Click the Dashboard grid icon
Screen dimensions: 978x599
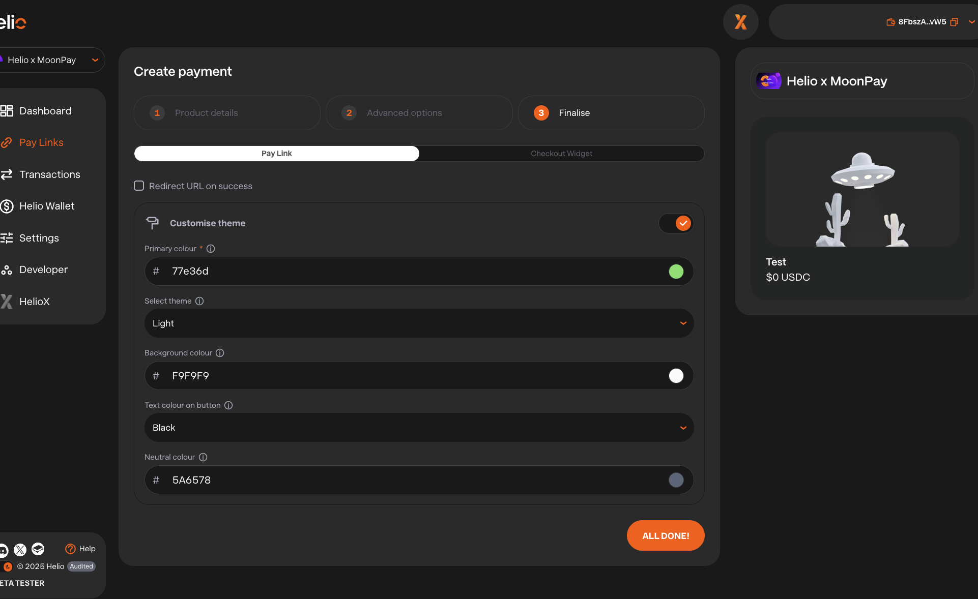click(x=7, y=111)
